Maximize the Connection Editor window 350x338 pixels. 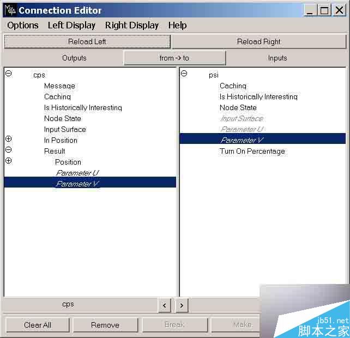pos(324,10)
